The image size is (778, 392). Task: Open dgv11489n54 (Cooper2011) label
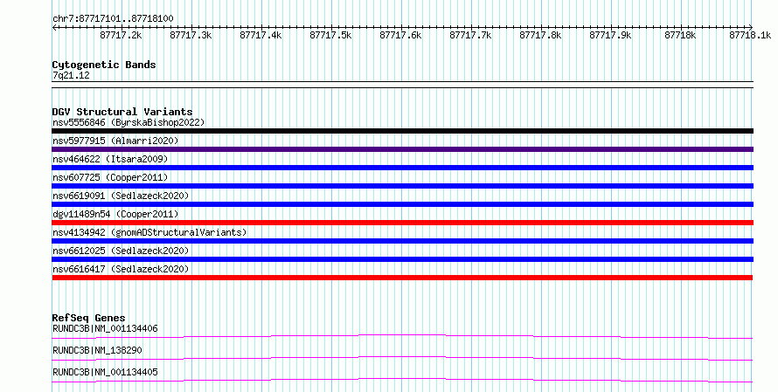115,214
